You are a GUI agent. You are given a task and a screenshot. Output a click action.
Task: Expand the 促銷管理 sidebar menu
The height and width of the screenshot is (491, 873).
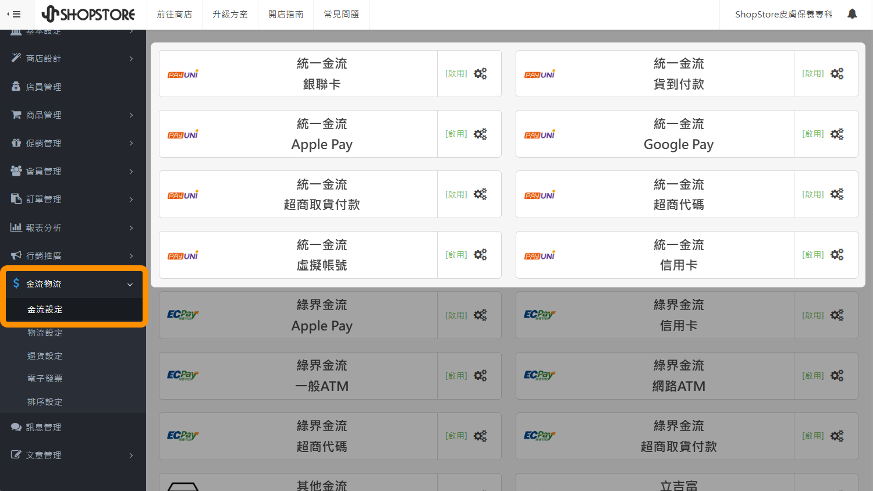point(73,143)
